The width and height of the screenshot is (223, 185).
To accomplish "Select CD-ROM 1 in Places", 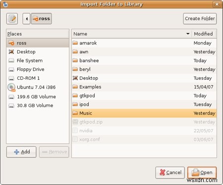I will [x=38, y=78].
